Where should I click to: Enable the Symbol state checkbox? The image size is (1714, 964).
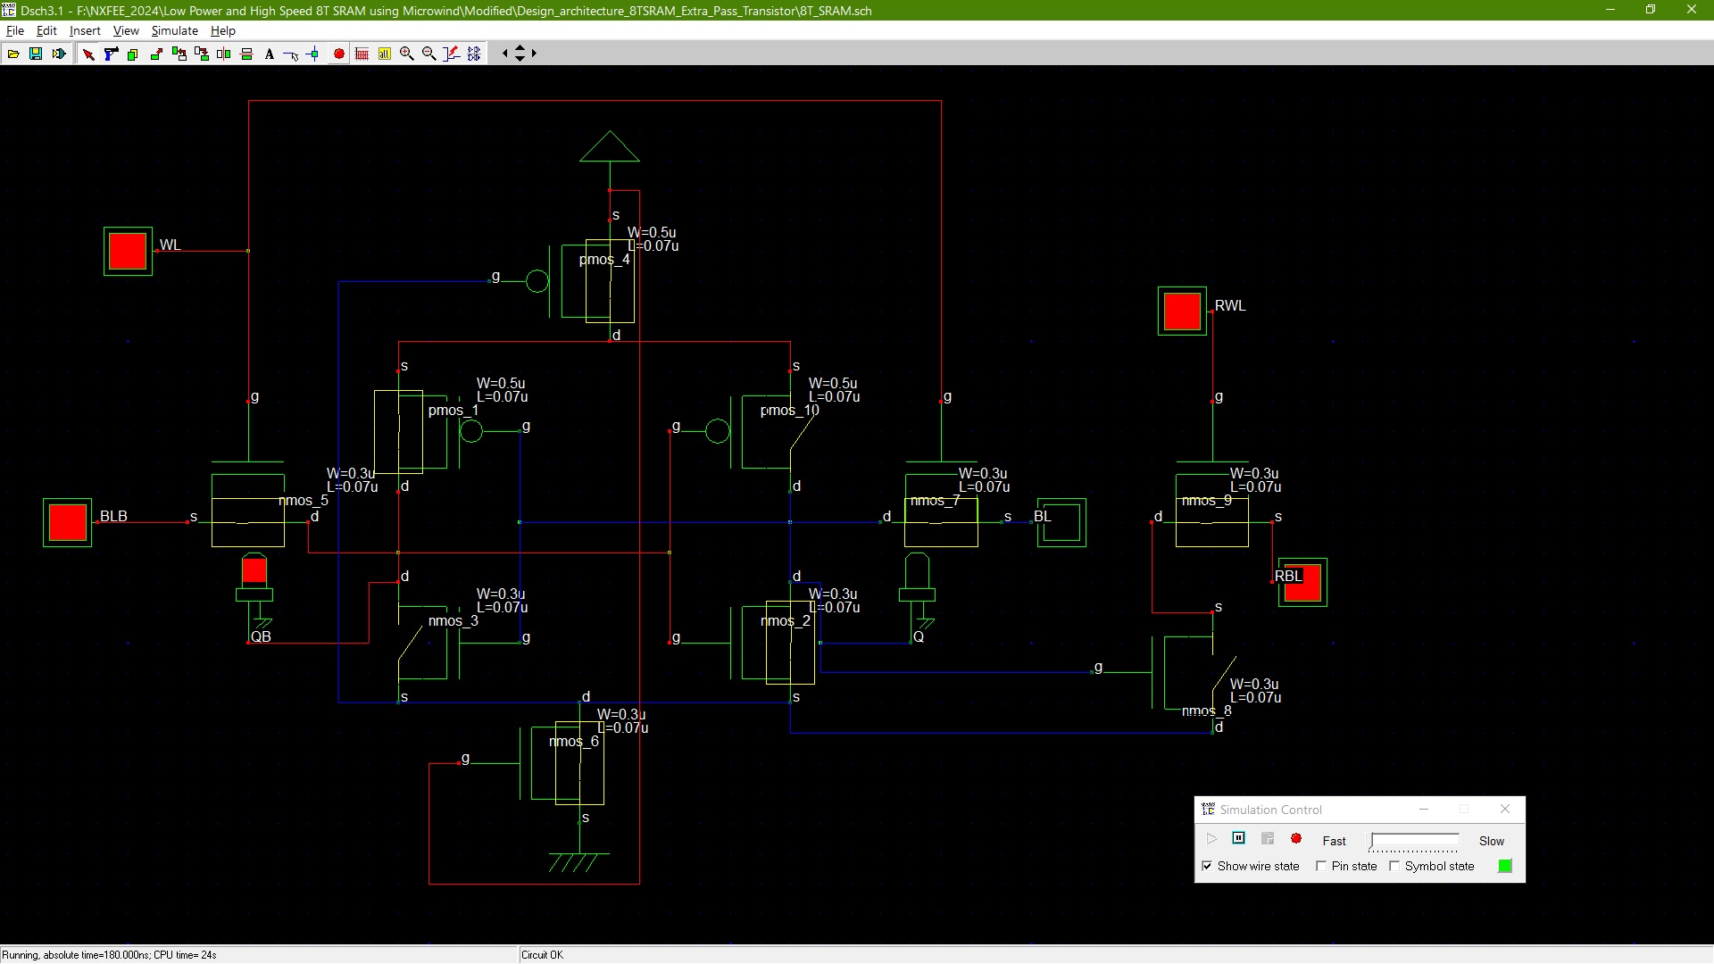click(x=1394, y=866)
